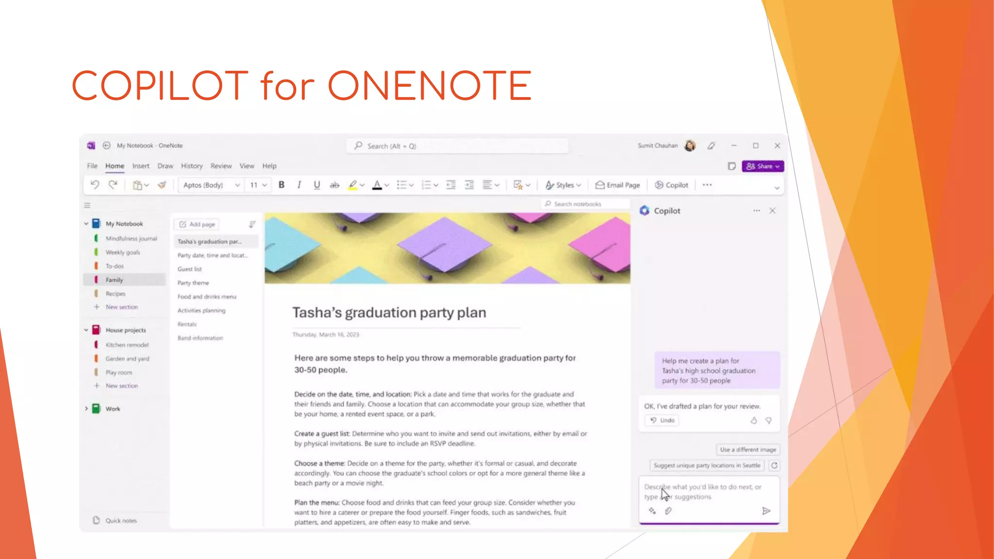Open the Styles dropdown
994x559 pixels.
pyautogui.click(x=563, y=185)
